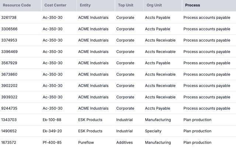Click the Ek-100-88 cost center cell
This screenshot has height=148, width=236.
pos(52,120)
